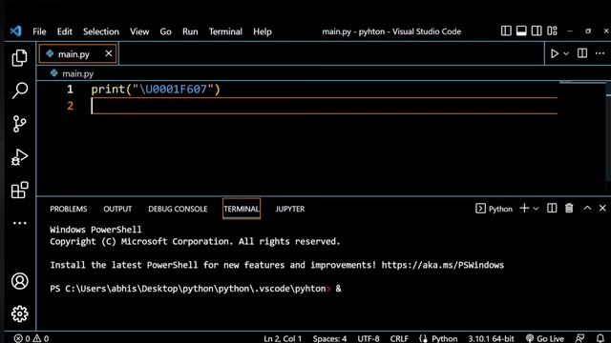
Task: Click the Python terminal shell label
Action: (495, 209)
